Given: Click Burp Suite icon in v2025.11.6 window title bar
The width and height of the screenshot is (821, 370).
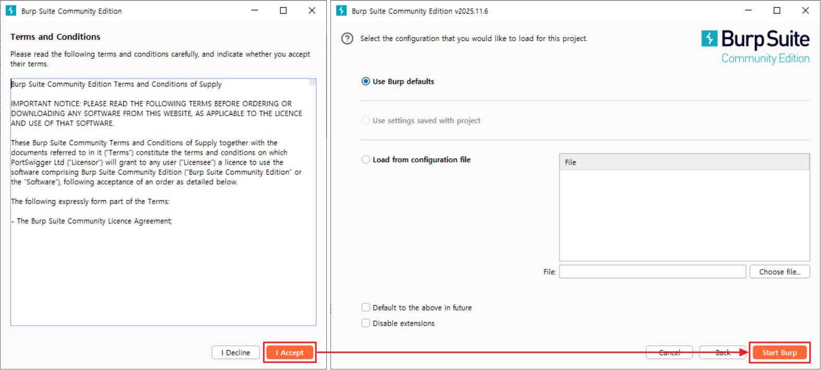Looking at the screenshot, I should pyautogui.click(x=341, y=10).
